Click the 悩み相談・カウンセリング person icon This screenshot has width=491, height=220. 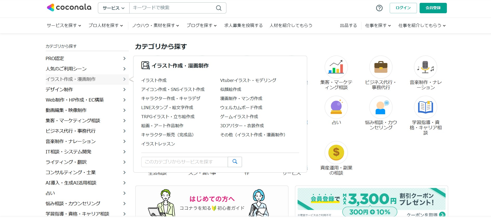[381, 107]
